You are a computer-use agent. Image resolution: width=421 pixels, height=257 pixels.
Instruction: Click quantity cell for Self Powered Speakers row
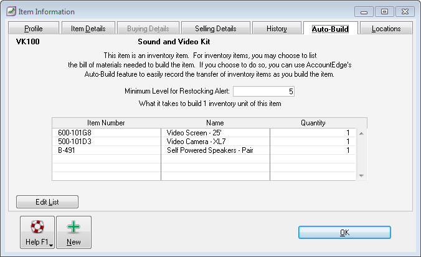click(313, 150)
